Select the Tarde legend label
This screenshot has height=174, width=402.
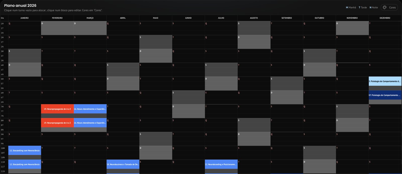(363, 8)
